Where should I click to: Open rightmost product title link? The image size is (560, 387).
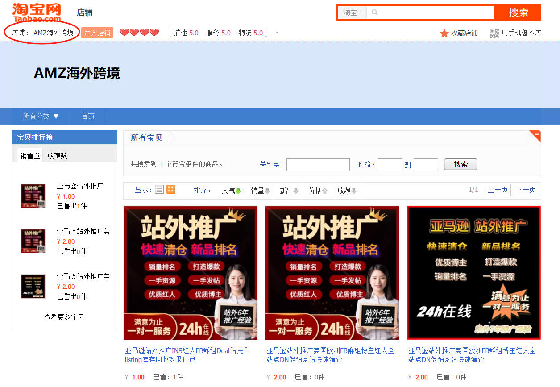[x=472, y=355]
